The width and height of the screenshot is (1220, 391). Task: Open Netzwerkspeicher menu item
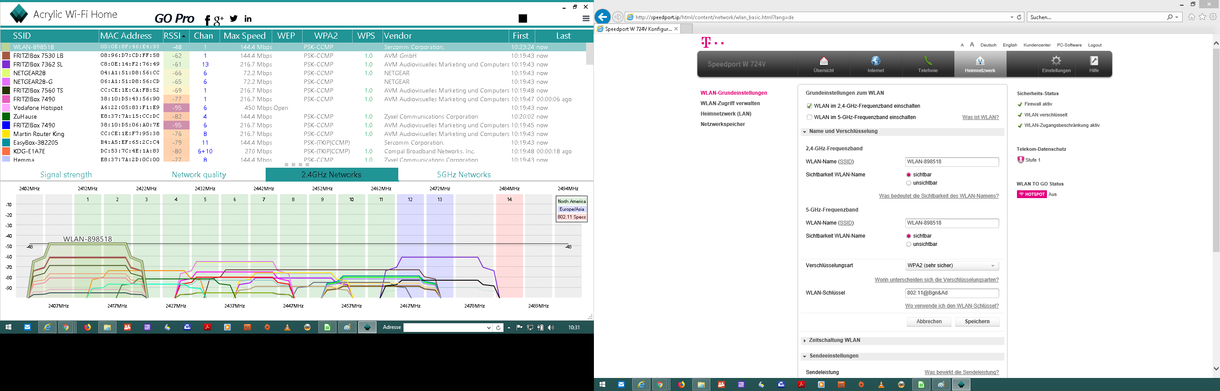tap(723, 124)
